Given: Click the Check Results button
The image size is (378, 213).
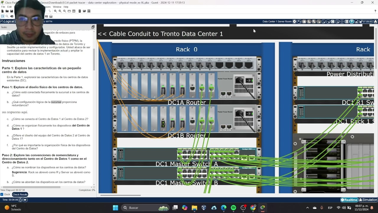Looking at the screenshot, I should (x=20, y=194).
